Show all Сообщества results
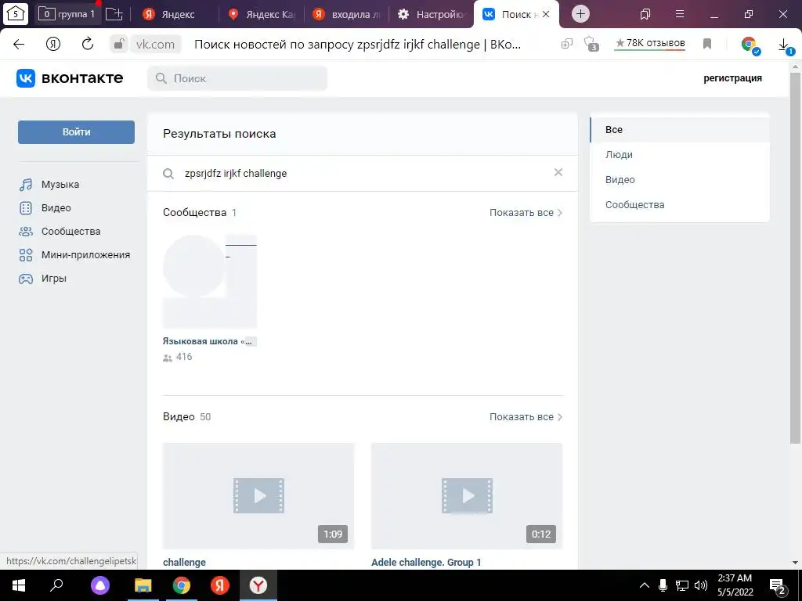This screenshot has height=601, width=802. coord(526,213)
